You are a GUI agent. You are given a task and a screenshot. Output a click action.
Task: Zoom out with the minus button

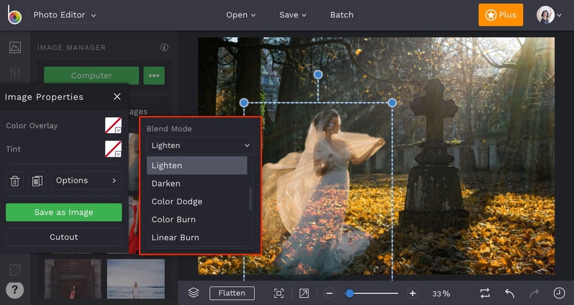(330, 293)
